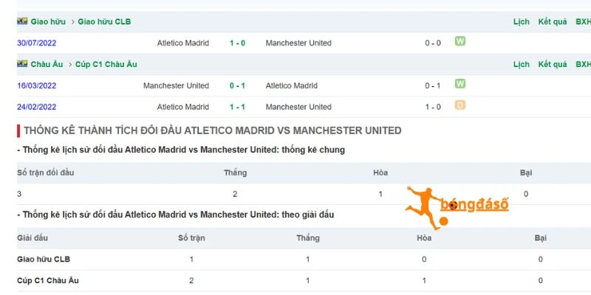Click the D badge for the 24/02/2022 match
Viewport: 591px width, 295px height.
pos(460,105)
